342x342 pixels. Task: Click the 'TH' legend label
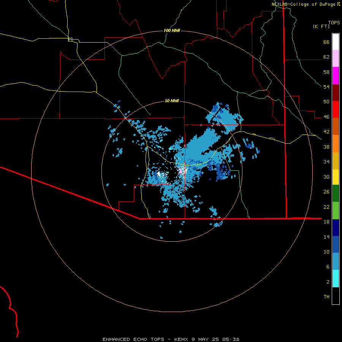point(326,297)
